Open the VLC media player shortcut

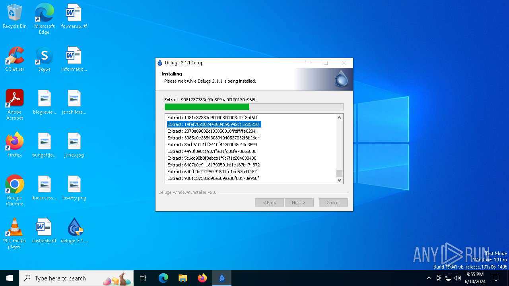tap(15, 234)
